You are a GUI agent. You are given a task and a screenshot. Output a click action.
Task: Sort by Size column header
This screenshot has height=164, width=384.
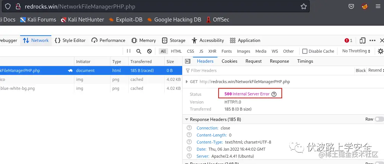(173, 62)
